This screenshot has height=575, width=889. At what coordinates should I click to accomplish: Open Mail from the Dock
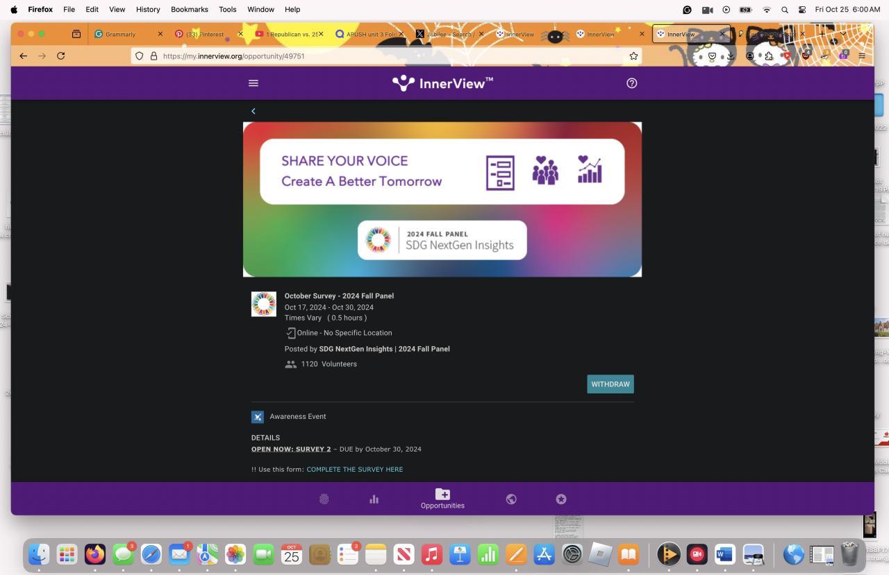[179, 554]
